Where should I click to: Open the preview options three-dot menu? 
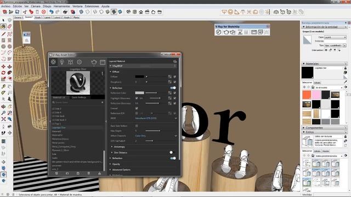[x=103, y=73]
